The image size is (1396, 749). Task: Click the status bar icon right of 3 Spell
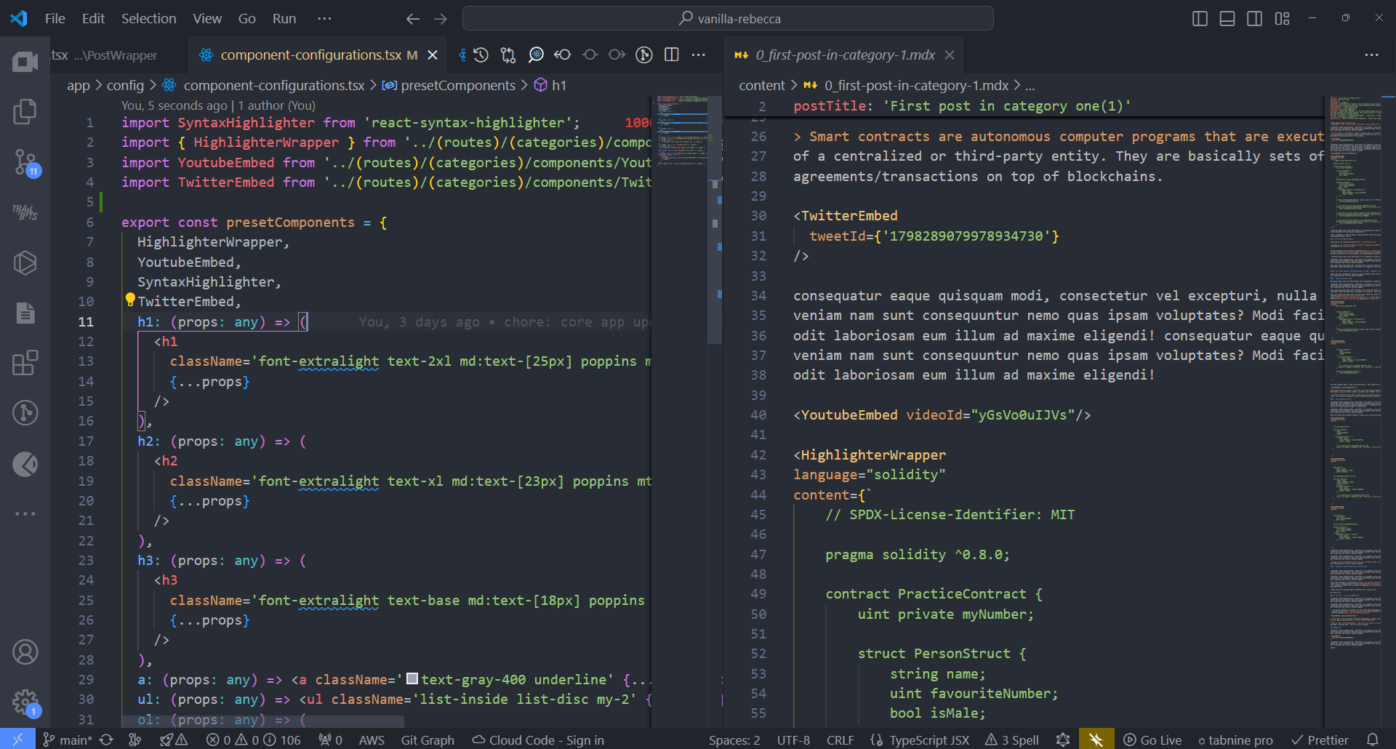(x=1063, y=740)
